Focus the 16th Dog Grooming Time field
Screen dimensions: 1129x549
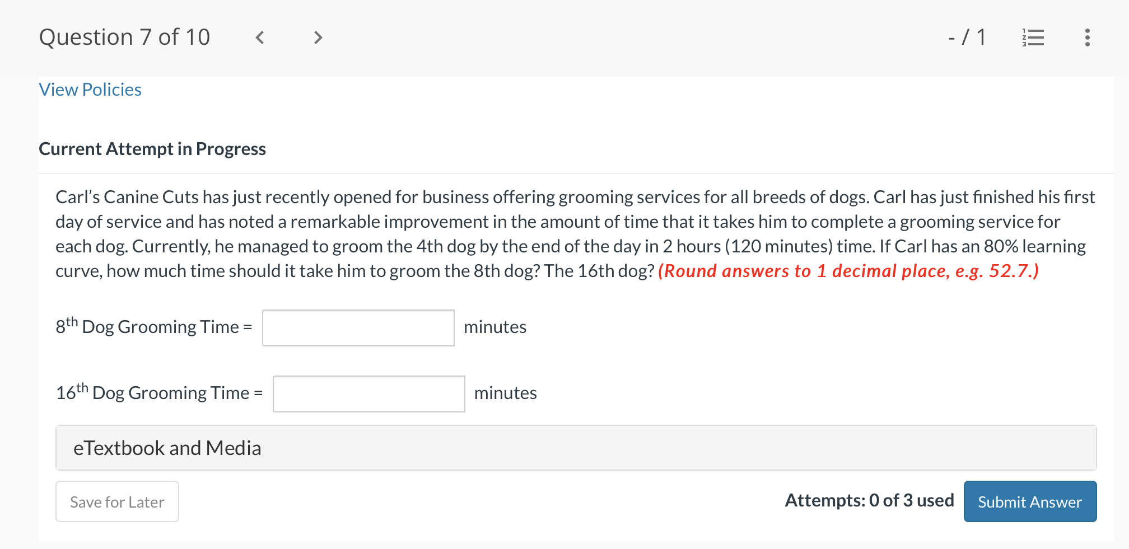(x=369, y=394)
